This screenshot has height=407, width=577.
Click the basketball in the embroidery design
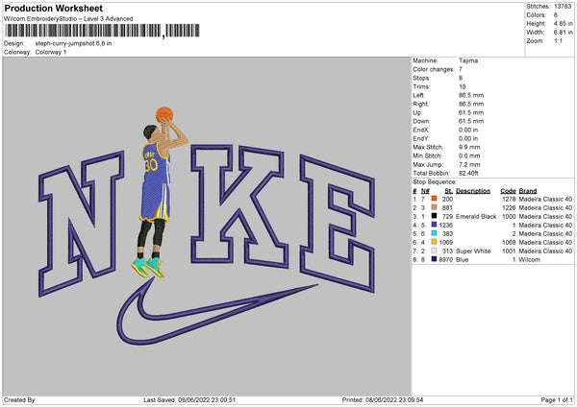click(x=164, y=114)
